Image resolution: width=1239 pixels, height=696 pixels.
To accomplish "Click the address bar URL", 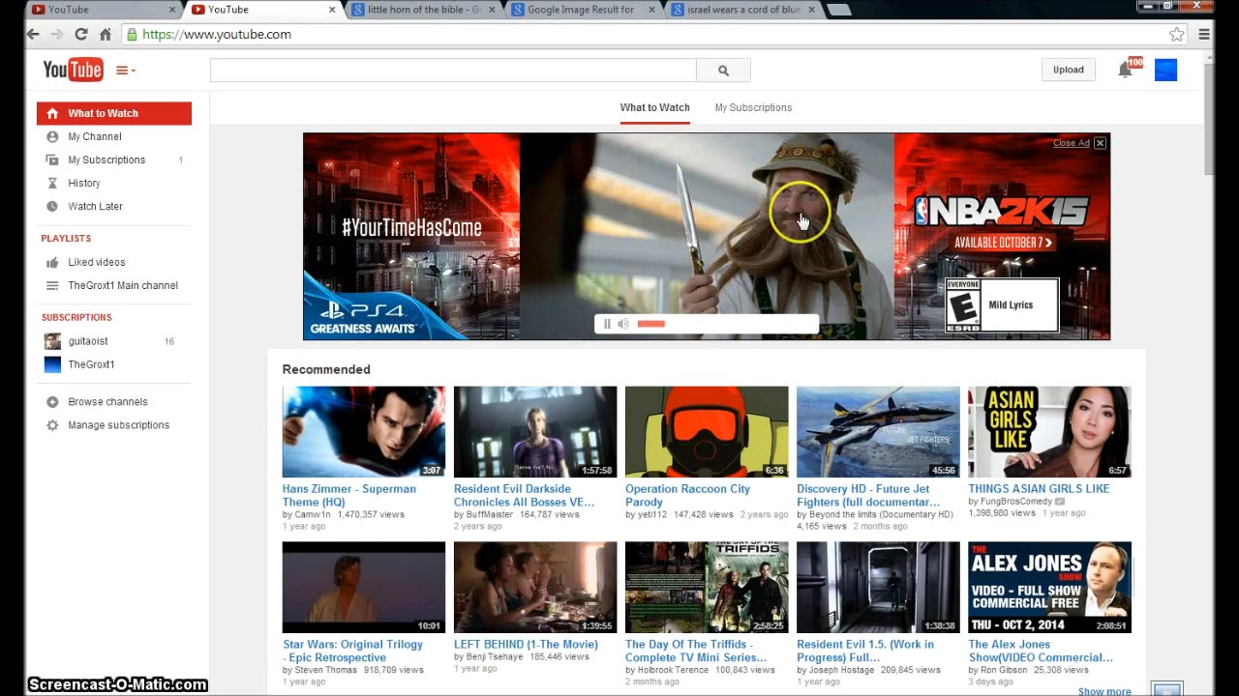I will pyautogui.click(x=217, y=34).
